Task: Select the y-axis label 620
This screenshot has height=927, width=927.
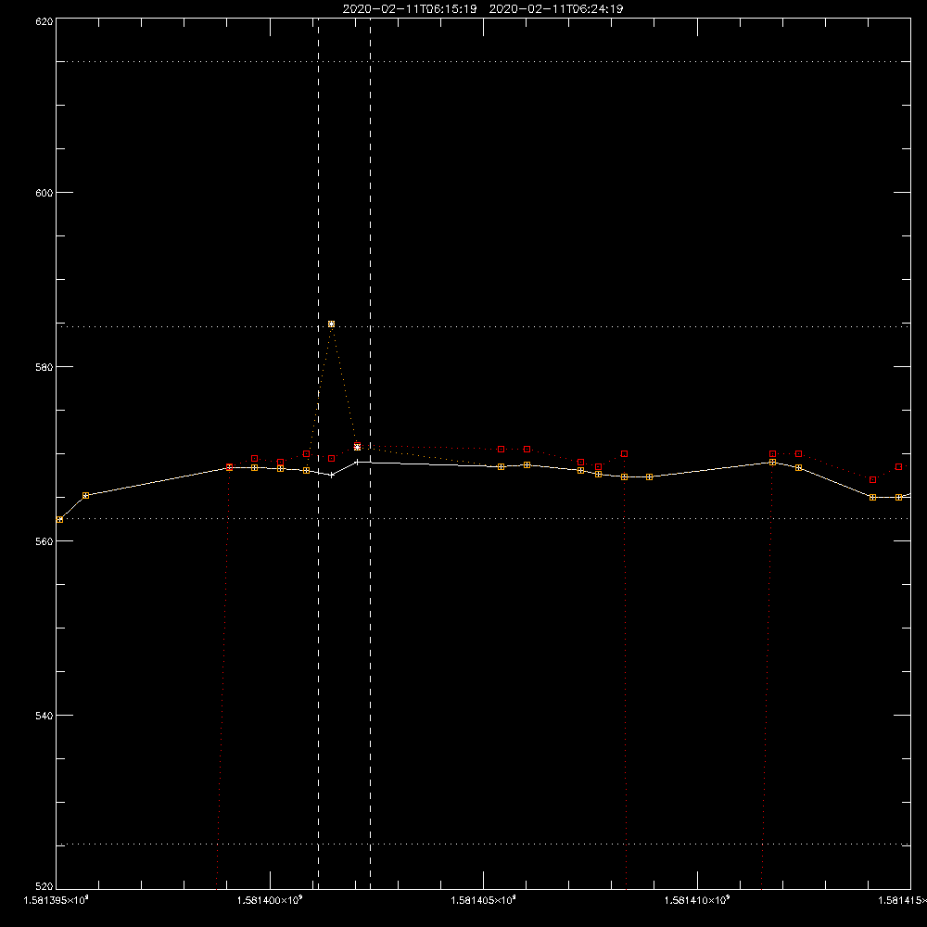Action: click(x=44, y=22)
